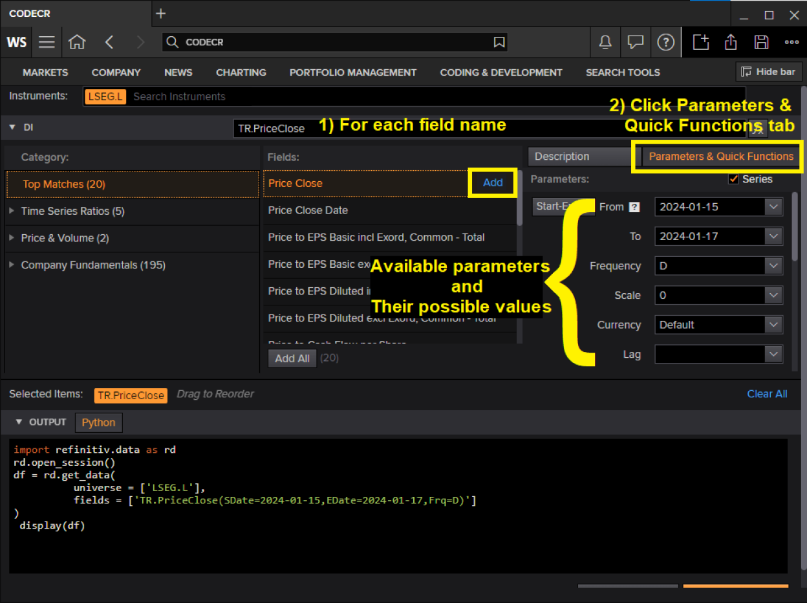The image size is (807, 603).
Task: Open the Coding & Development menu
Action: [x=500, y=72]
